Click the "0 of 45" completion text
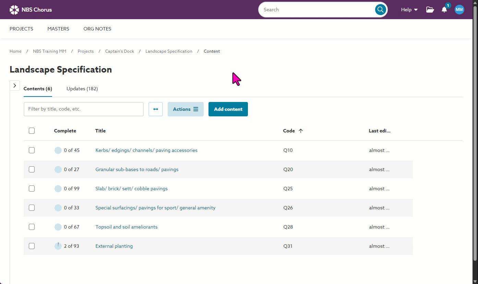 tap(72, 150)
